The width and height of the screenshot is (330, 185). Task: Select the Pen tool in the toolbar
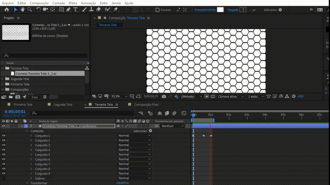pyautogui.click(x=68, y=10)
